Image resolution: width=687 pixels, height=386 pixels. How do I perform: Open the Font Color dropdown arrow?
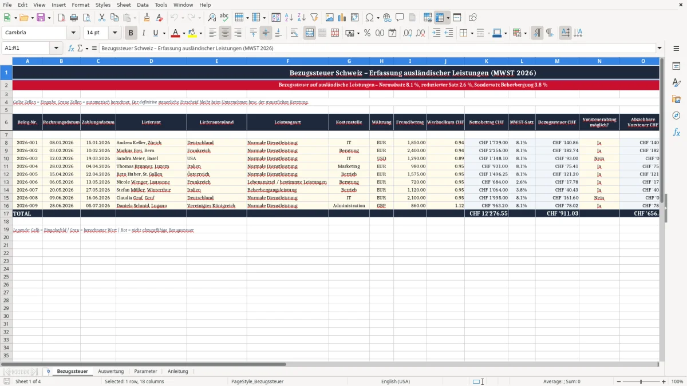[183, 33]
